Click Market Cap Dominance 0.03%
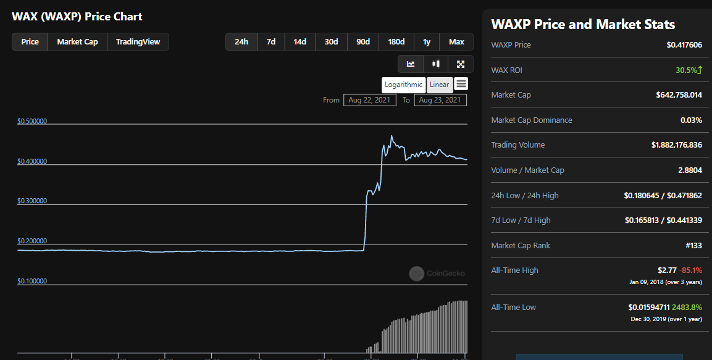 coord(691,120)
